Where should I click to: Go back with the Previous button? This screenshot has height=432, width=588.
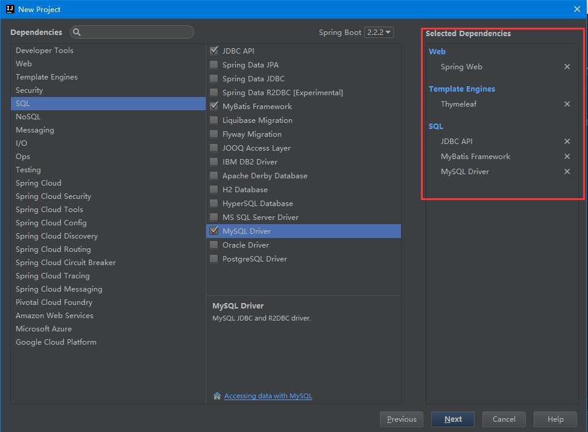(x=401, y=419)
